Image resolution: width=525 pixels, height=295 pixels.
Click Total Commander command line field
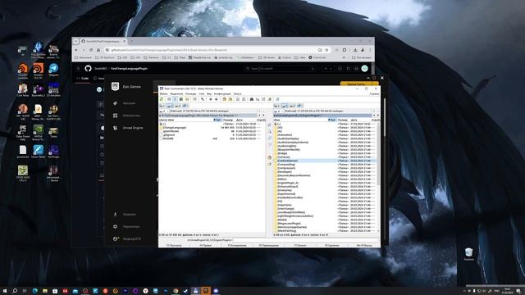coord(306,240)
